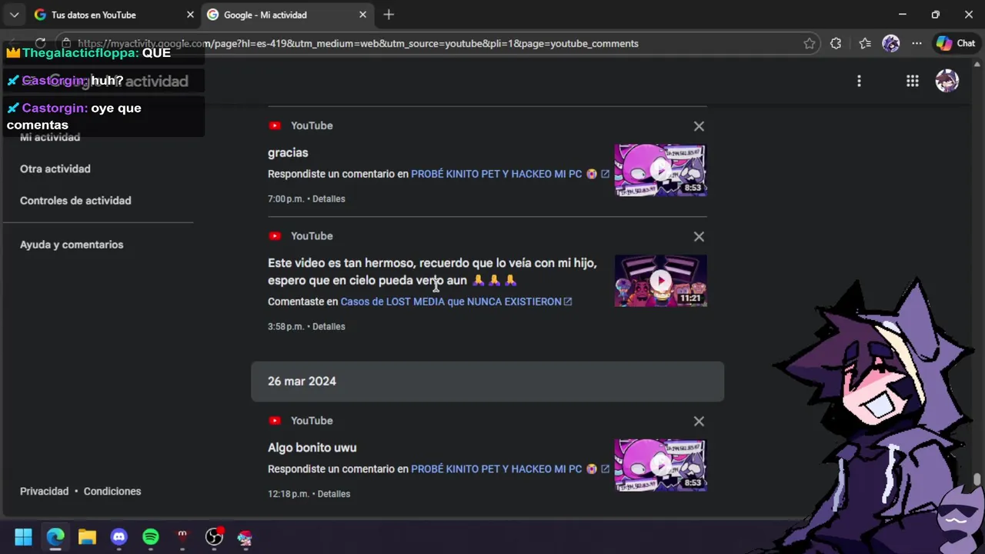
Task: Open the dark red taskbar app icon
Action: 182,537
